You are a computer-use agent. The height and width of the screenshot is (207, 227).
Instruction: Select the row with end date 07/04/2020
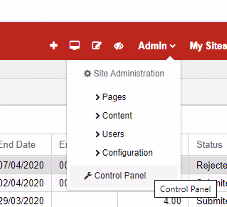[x=21, y=165]
